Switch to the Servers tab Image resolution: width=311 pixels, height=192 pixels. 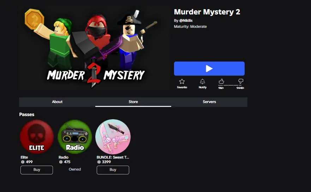pyautogui.click(x=209, y=102)
